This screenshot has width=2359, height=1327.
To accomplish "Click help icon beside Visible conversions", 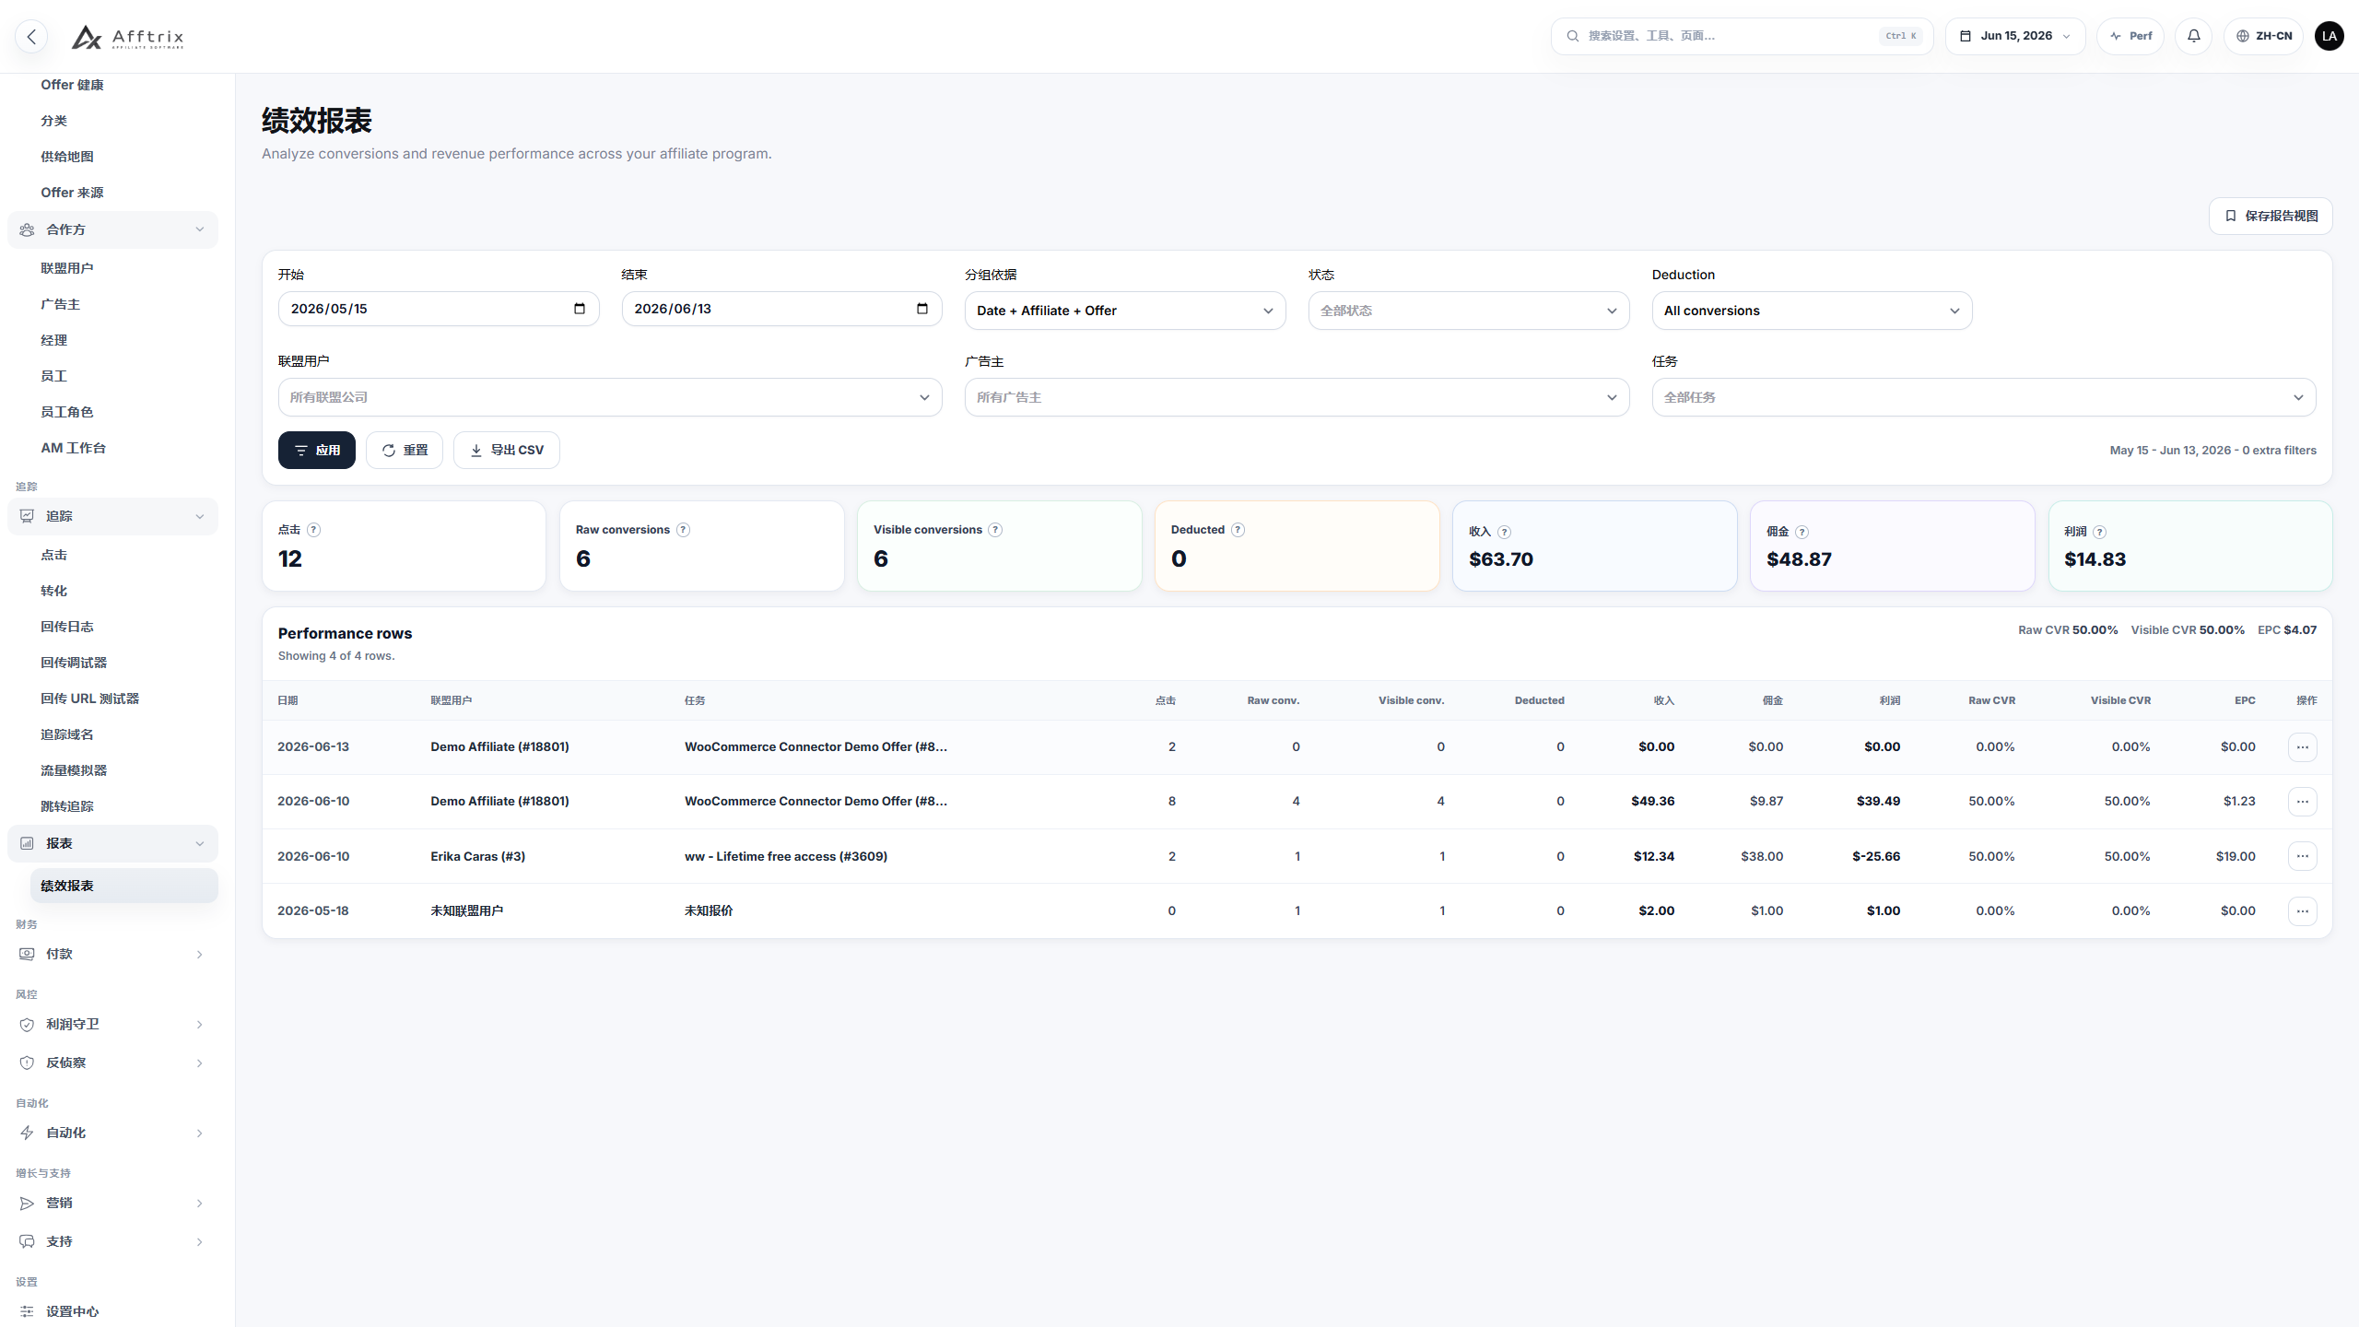I will pos(995,530).
